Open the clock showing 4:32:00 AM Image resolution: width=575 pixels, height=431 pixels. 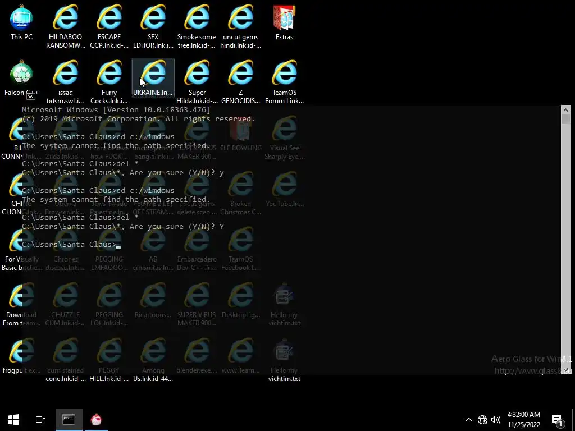(x=524, y=420)
